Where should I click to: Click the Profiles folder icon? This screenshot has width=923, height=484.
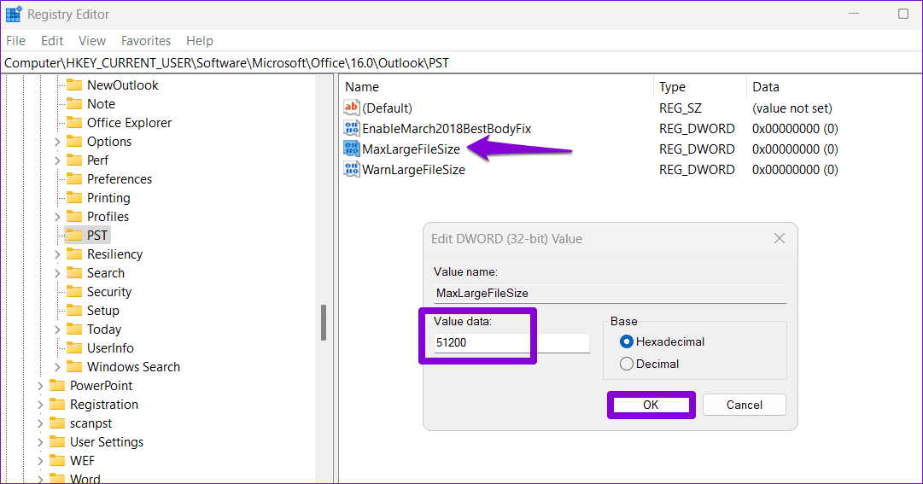click(x=74, y=217)
